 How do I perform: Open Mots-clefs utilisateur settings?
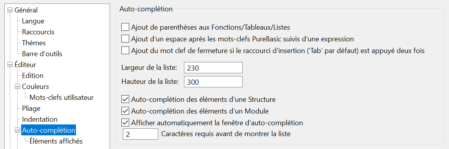coord(61,98)
